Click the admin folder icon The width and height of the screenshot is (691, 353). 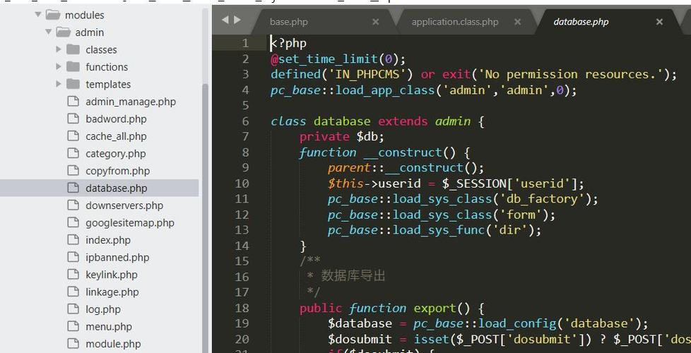click(x=64, y=32)
